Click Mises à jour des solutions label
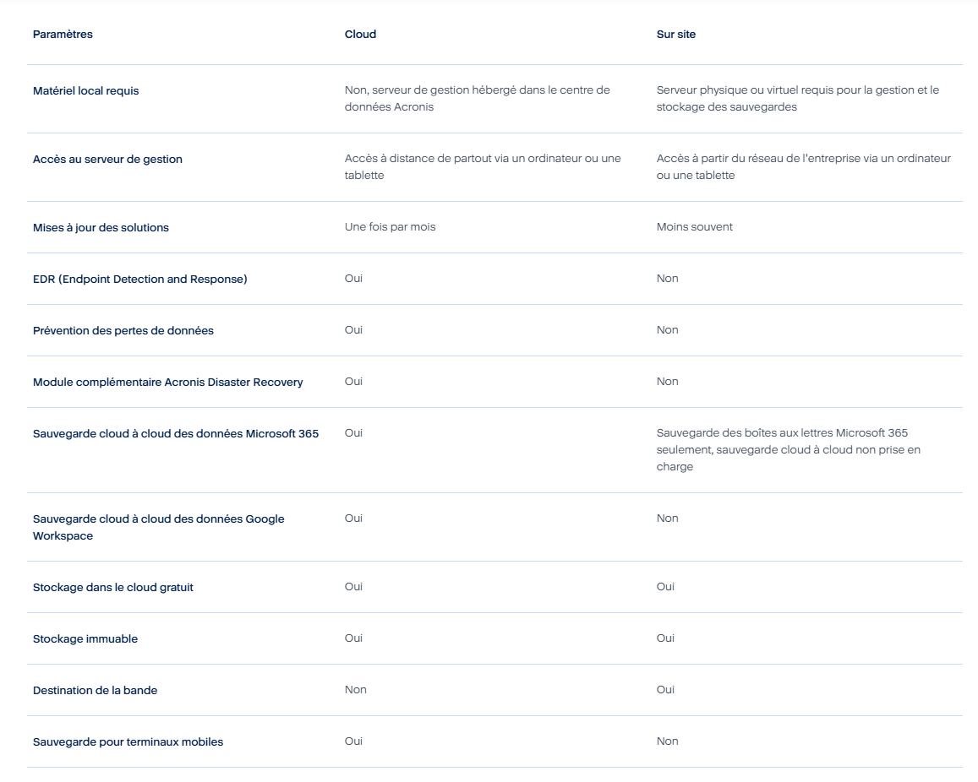The width and height of the screenshot is (978, 782). (101, 228)
